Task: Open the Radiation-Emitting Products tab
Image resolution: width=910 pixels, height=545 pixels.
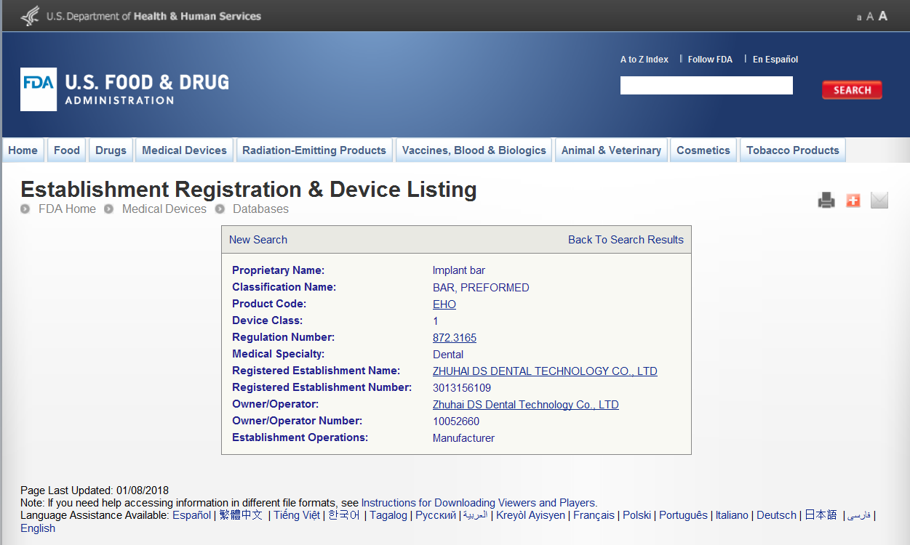Action: pyautogui.click(x=314, y=150)
